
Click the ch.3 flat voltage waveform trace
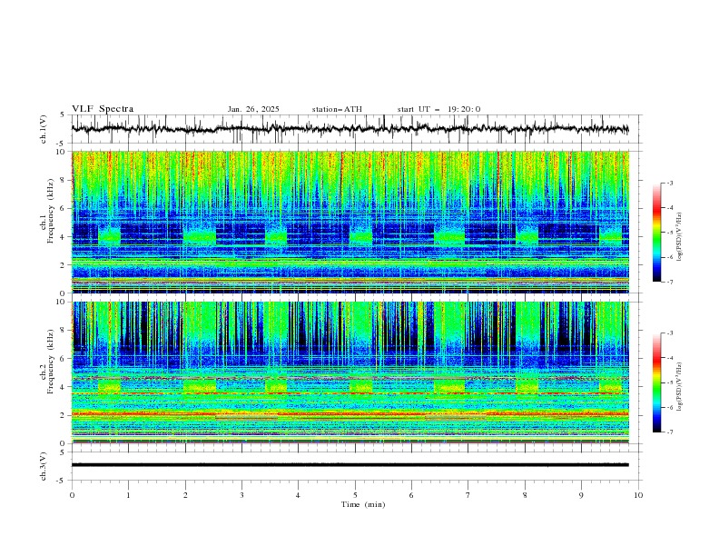tap(350, 465)
